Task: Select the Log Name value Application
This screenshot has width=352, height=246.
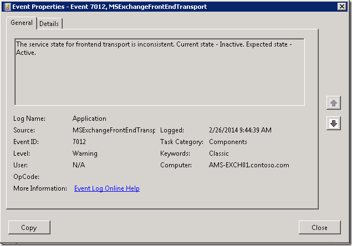Action: [x=89, y=119]
